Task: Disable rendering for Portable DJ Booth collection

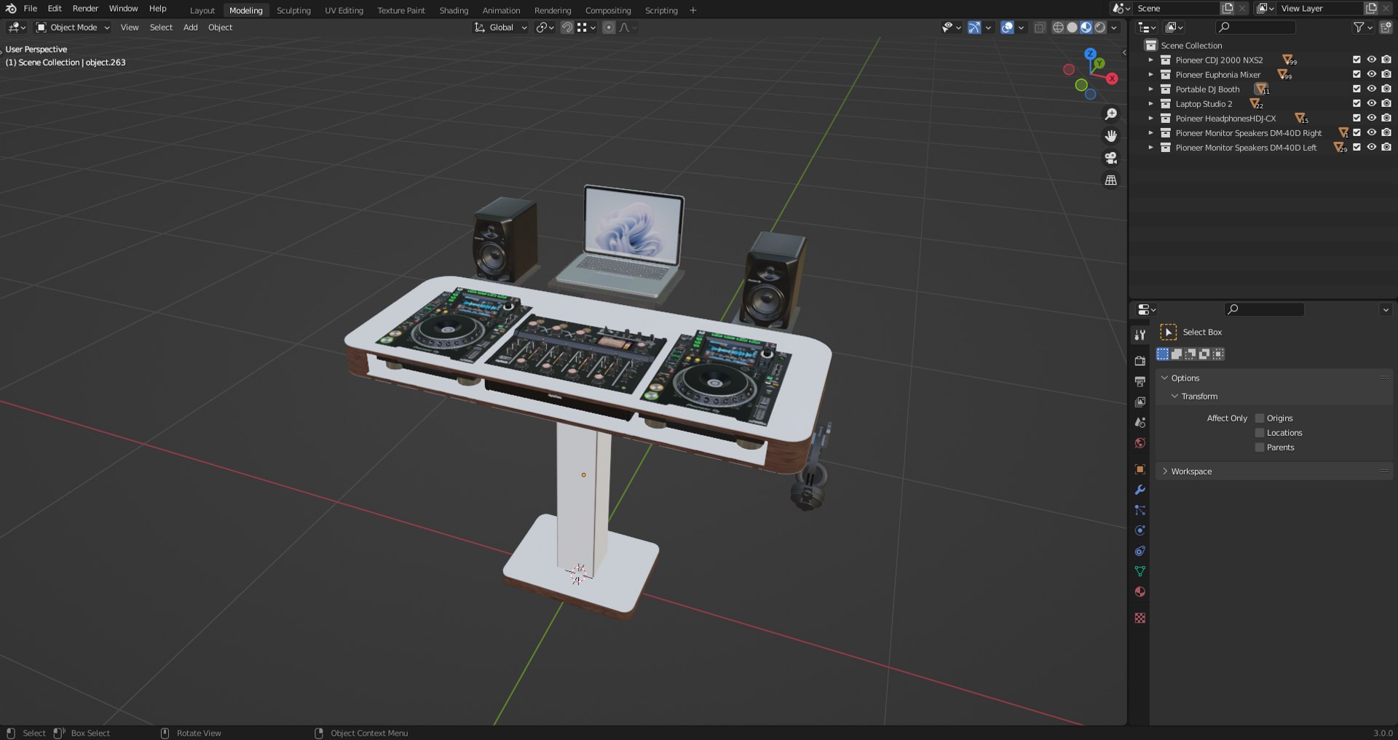Action: coord(1386,89)
